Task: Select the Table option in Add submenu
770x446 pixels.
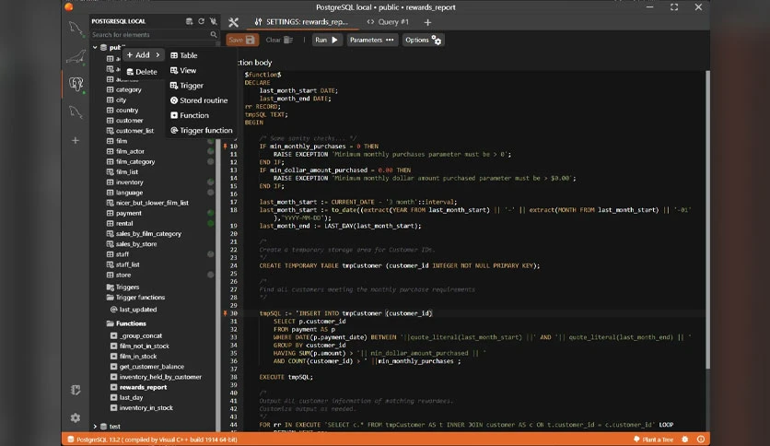Action: click(183, 55)
